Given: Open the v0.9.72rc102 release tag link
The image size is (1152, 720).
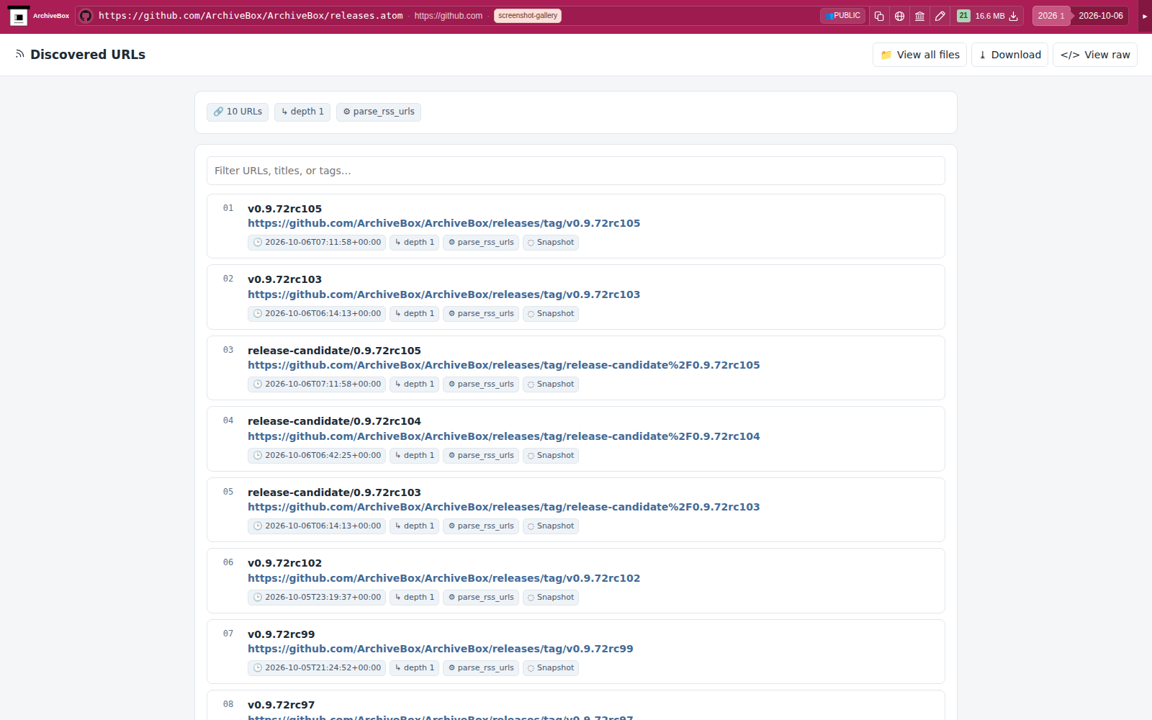Looking at the screenshot, I should point(444,578).
